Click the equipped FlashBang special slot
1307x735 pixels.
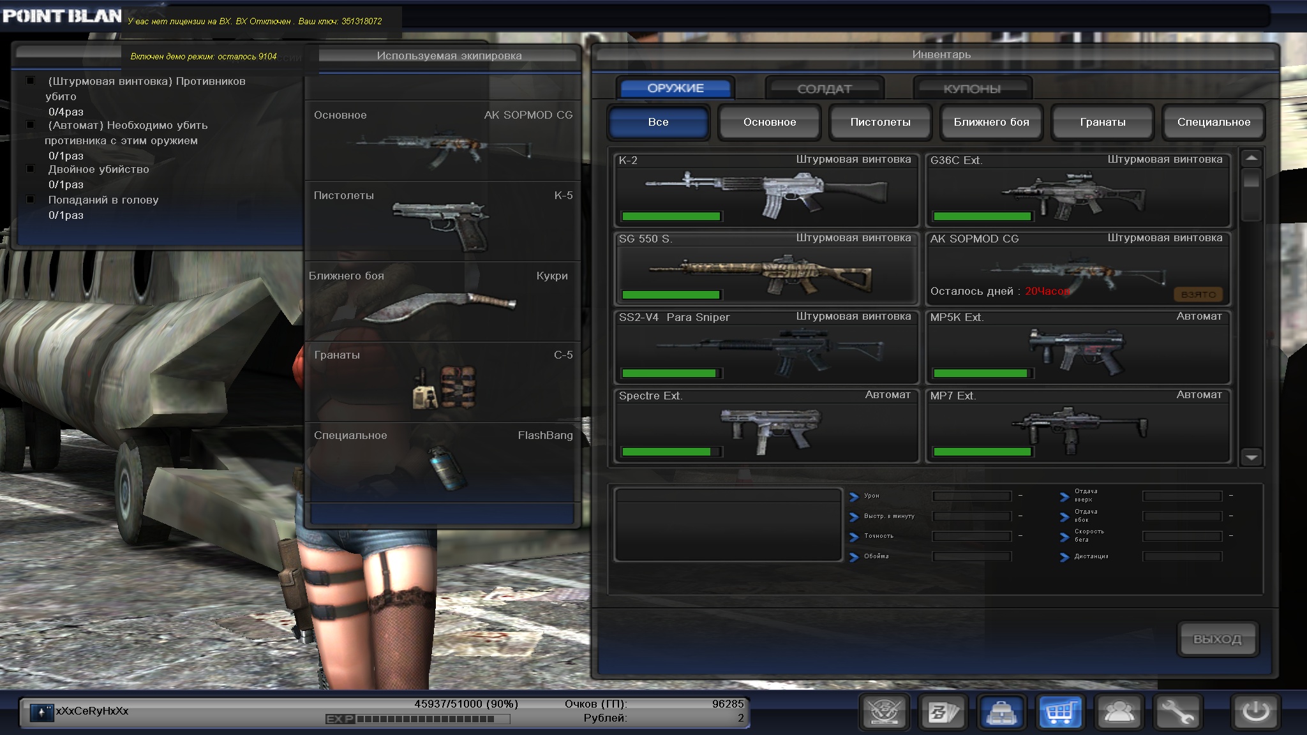pyautogui.click(x=443, y=462)
